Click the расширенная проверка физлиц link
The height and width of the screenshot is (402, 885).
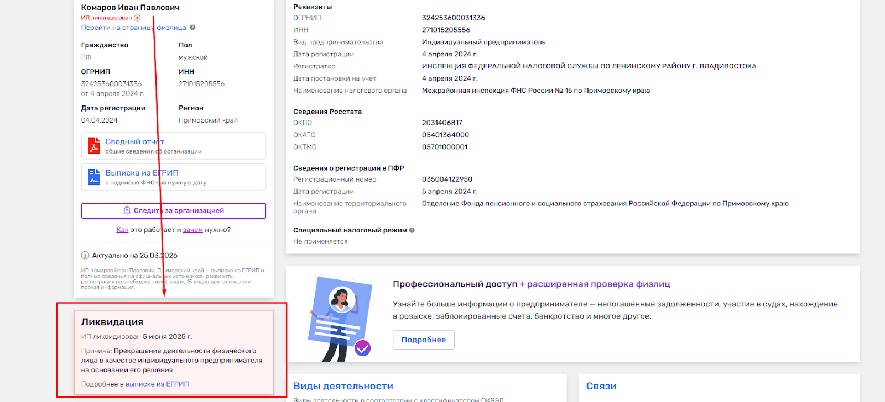click(x=598, y=284)
